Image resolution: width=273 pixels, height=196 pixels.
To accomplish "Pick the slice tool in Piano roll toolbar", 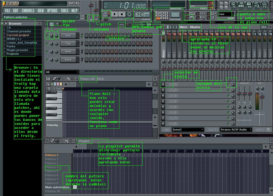I will pos(68,79).
